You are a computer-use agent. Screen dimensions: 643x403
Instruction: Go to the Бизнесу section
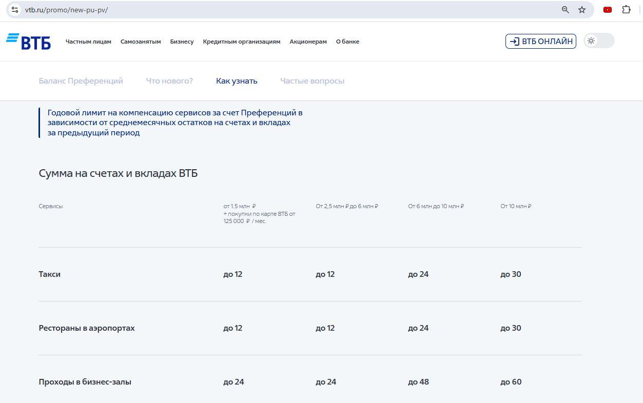(182, 42)
